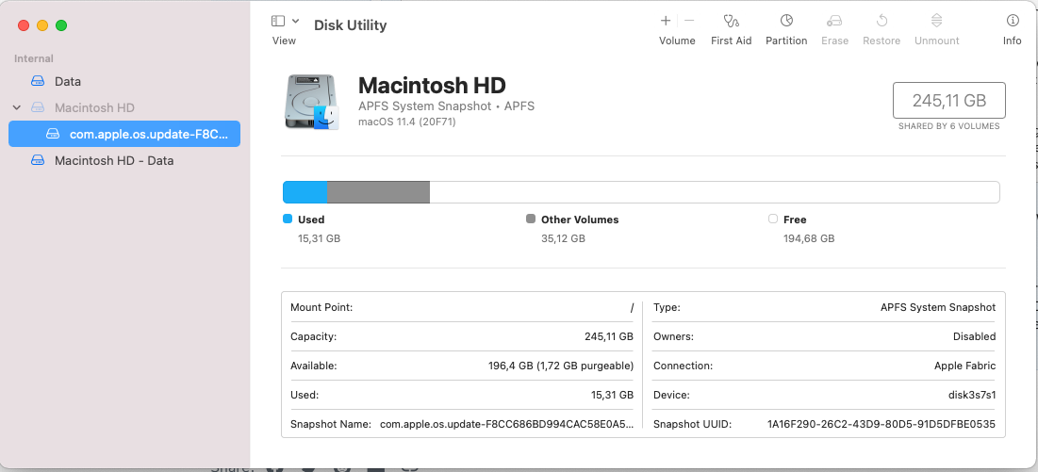Click the large Macintosh HD disk image
The height and width of the screenshot is (472, 1038).
coord(312,102)
